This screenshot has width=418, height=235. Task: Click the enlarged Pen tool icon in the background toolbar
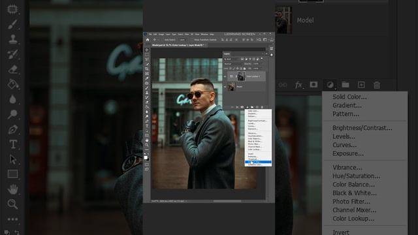pyautogui.click(x=12, y=129)
